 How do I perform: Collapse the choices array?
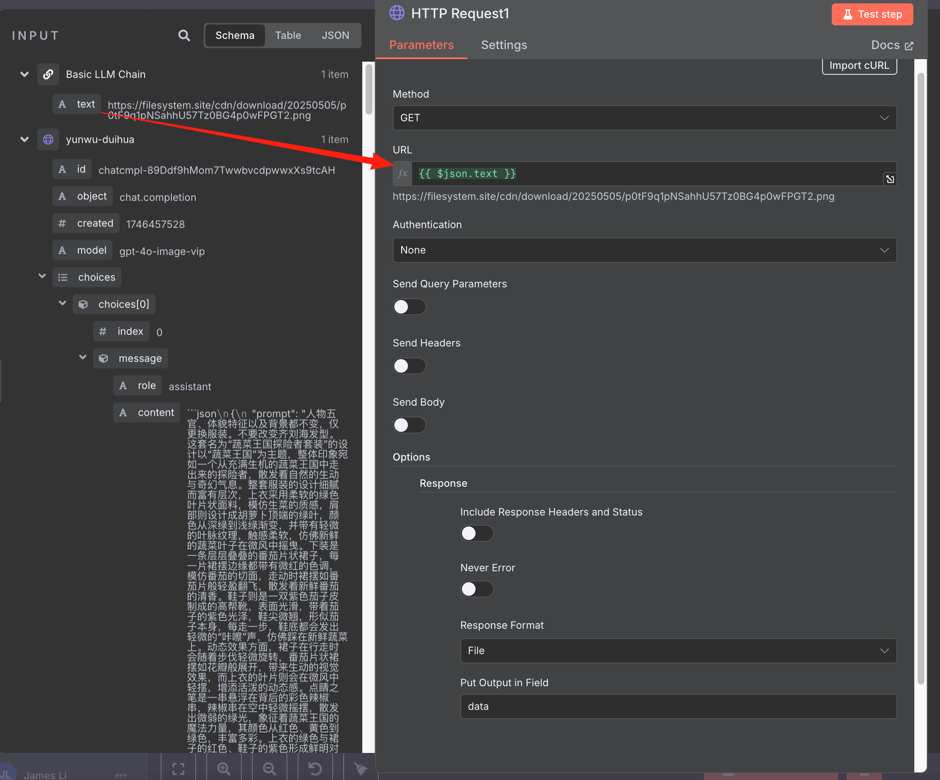(42, 276)
